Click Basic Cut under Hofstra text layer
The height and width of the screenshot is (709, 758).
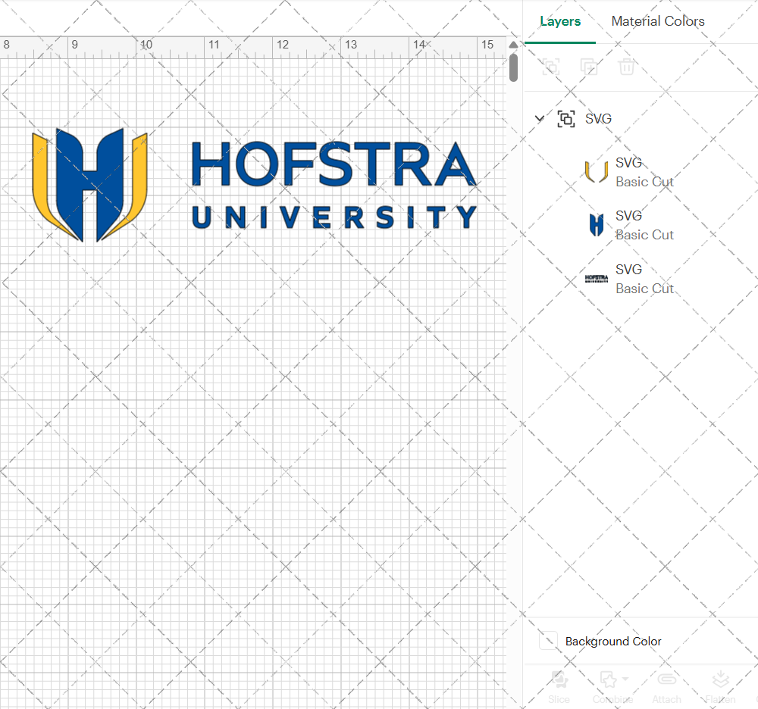644,289
